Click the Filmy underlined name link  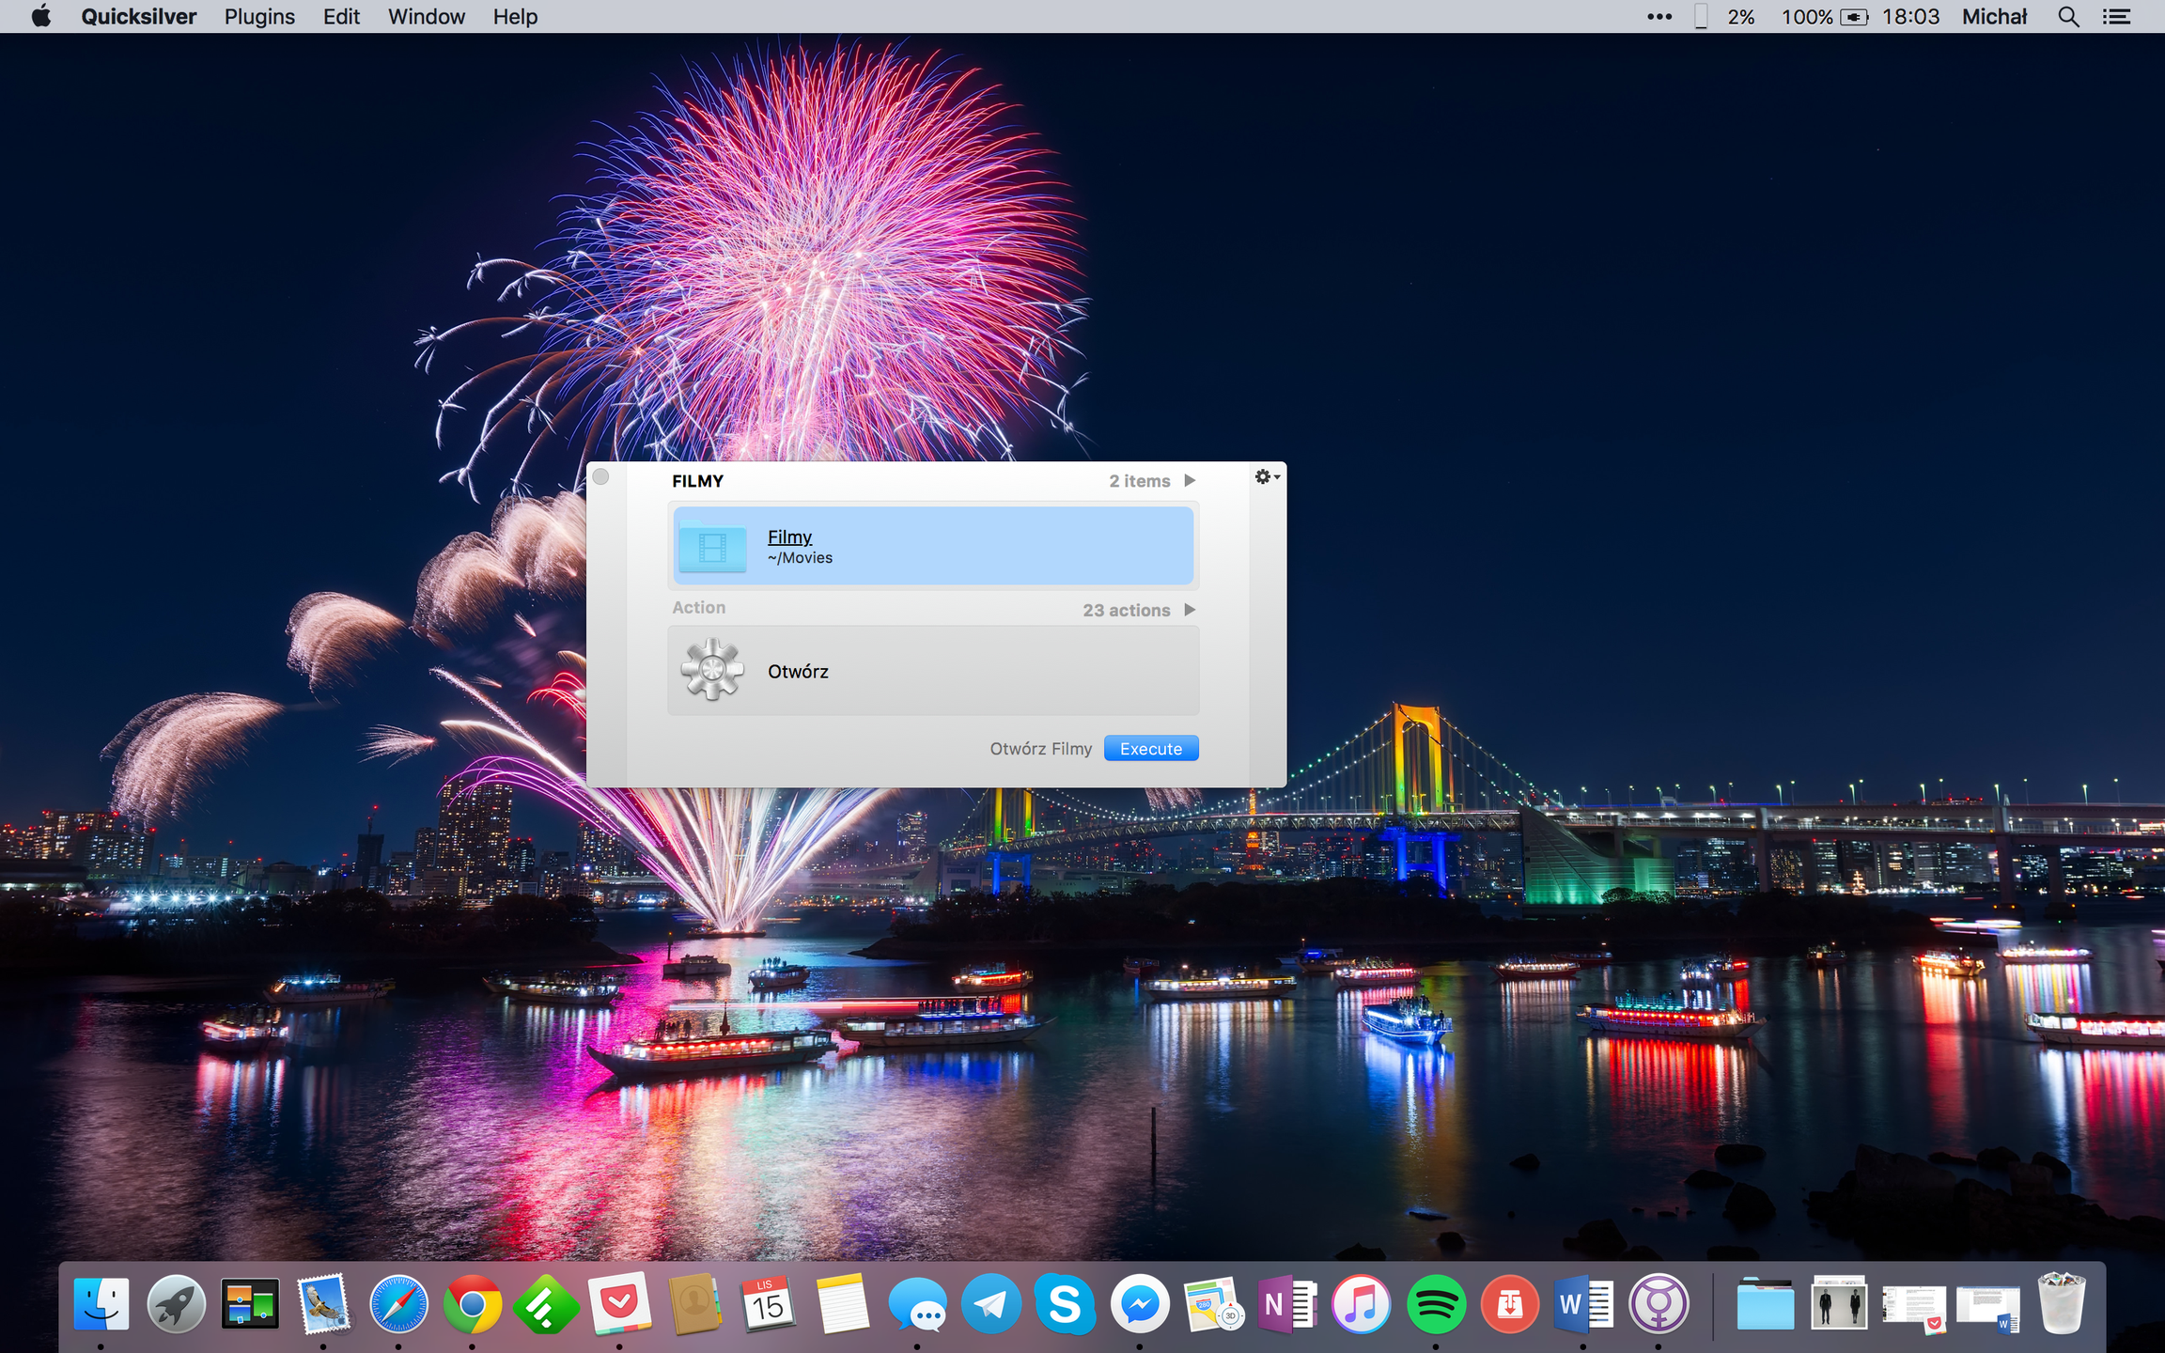[789, 537]
